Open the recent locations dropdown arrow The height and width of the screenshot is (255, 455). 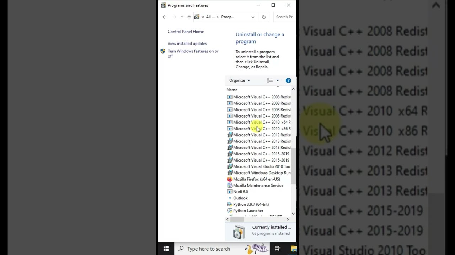tap(182, 17)
